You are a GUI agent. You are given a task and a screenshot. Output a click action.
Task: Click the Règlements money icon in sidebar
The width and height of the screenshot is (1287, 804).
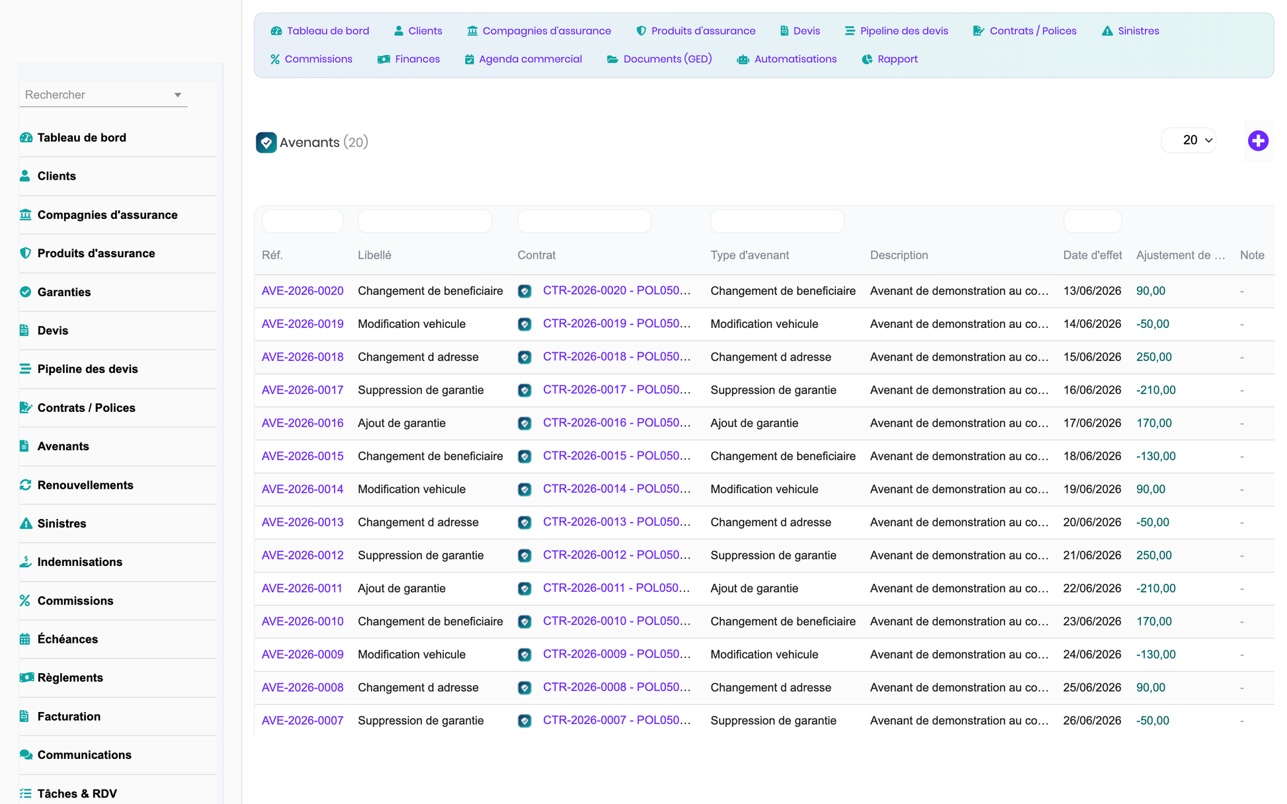point(26,677)
